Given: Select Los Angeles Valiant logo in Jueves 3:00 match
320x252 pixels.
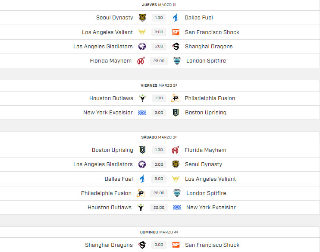Looking at the screenshot, I should pyautogui.click(x=142, y=32).
